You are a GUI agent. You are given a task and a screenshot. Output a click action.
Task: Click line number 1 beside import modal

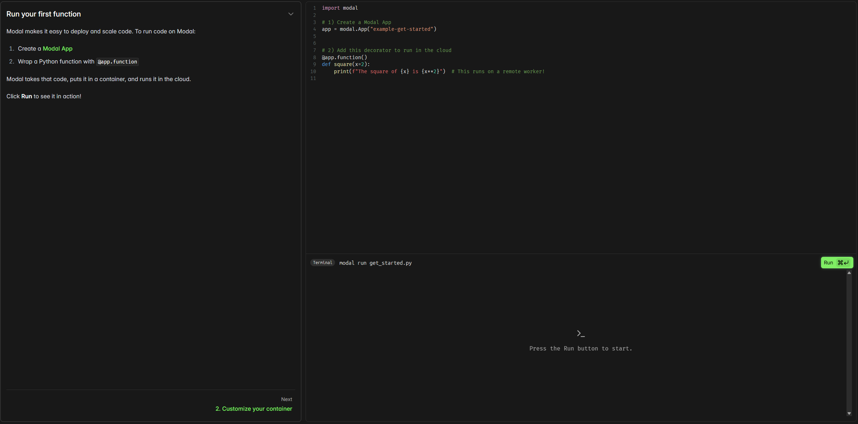tap(315, 8)
